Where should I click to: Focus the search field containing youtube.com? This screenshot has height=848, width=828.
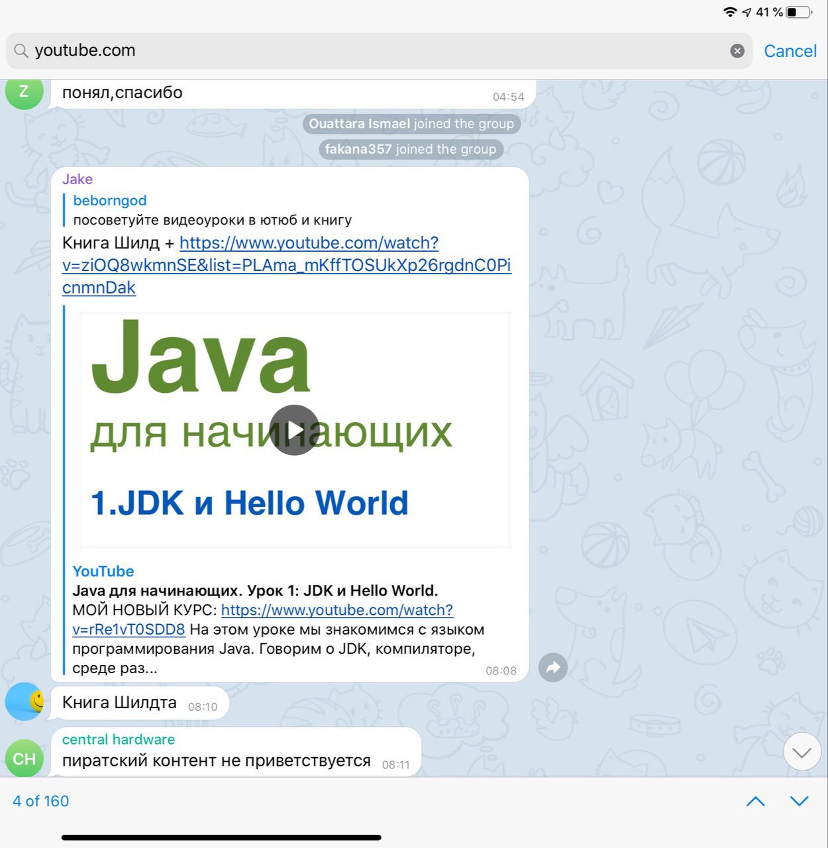(380, 51)
